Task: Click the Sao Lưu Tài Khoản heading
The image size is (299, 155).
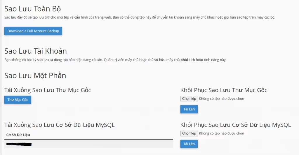Action: [x=36, y=51]
